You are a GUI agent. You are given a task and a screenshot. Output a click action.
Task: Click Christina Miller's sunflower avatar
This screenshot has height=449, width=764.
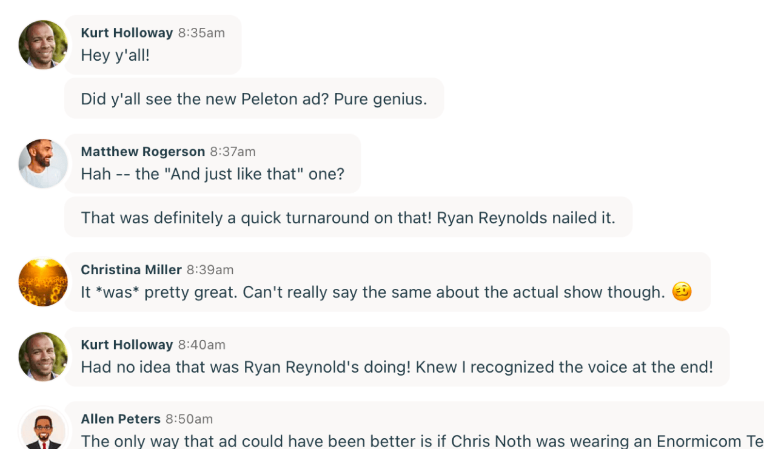pyautogui.click(x=43, y=282)
